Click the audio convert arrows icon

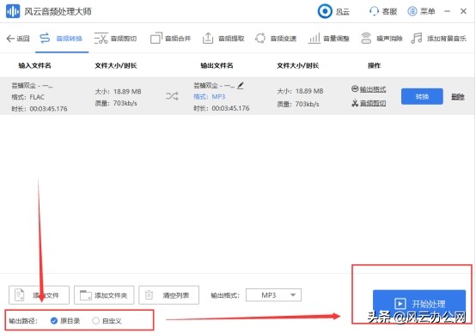point(45,39)
